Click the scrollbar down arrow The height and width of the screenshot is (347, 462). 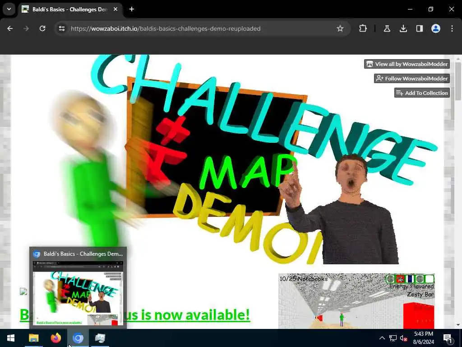(x=458, y=325)
